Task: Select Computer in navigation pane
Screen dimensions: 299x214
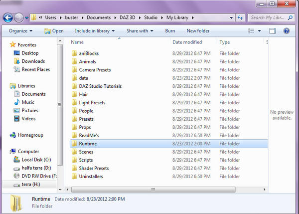Action: point(28,151)
